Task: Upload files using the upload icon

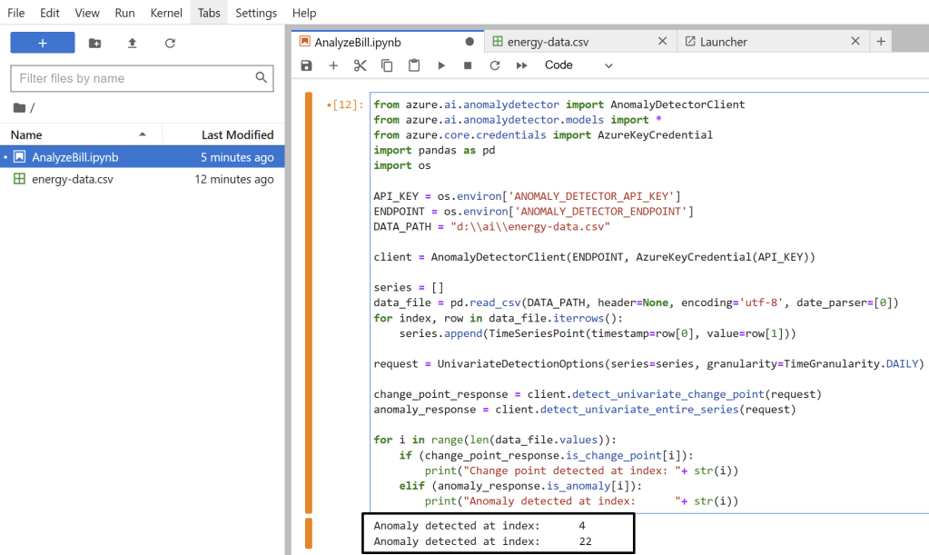Action: point(133,43)
